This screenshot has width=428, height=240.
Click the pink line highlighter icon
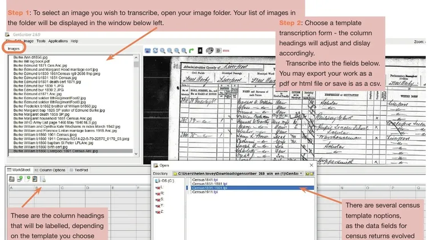(226, 51)
